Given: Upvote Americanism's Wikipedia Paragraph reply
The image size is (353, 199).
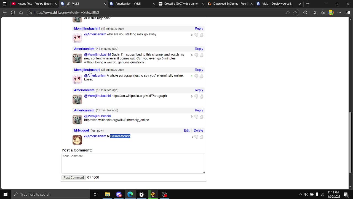Looking at the screenshot, I should coord(201,96).
